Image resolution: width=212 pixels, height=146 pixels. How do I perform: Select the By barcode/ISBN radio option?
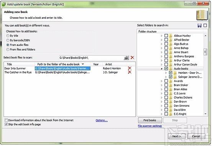coord(8,40)
